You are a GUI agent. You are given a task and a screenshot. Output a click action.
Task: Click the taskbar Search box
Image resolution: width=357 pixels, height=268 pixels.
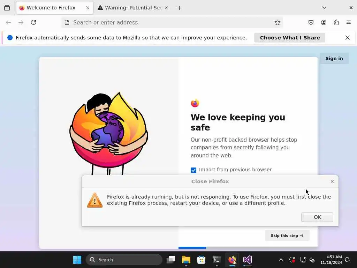pos(124,260)
